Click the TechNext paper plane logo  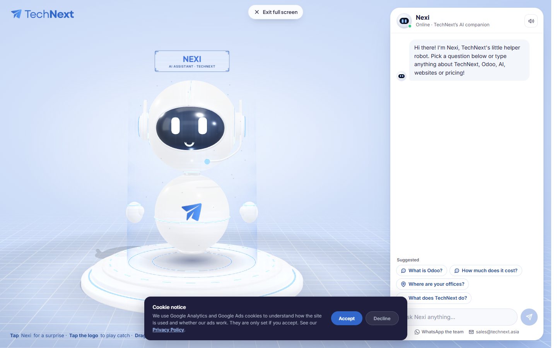(42, 14)
